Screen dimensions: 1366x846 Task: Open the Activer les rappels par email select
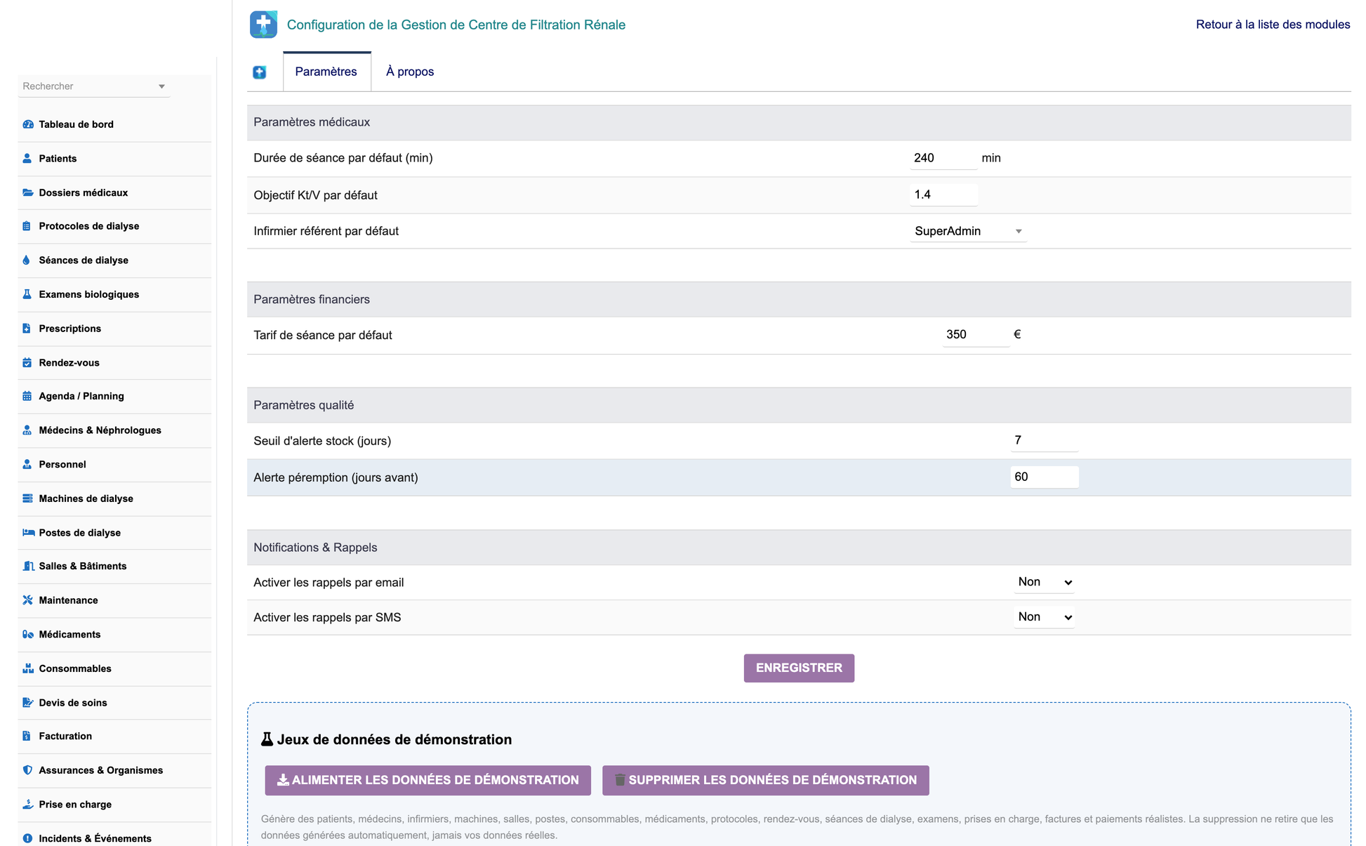point(1044,582)
